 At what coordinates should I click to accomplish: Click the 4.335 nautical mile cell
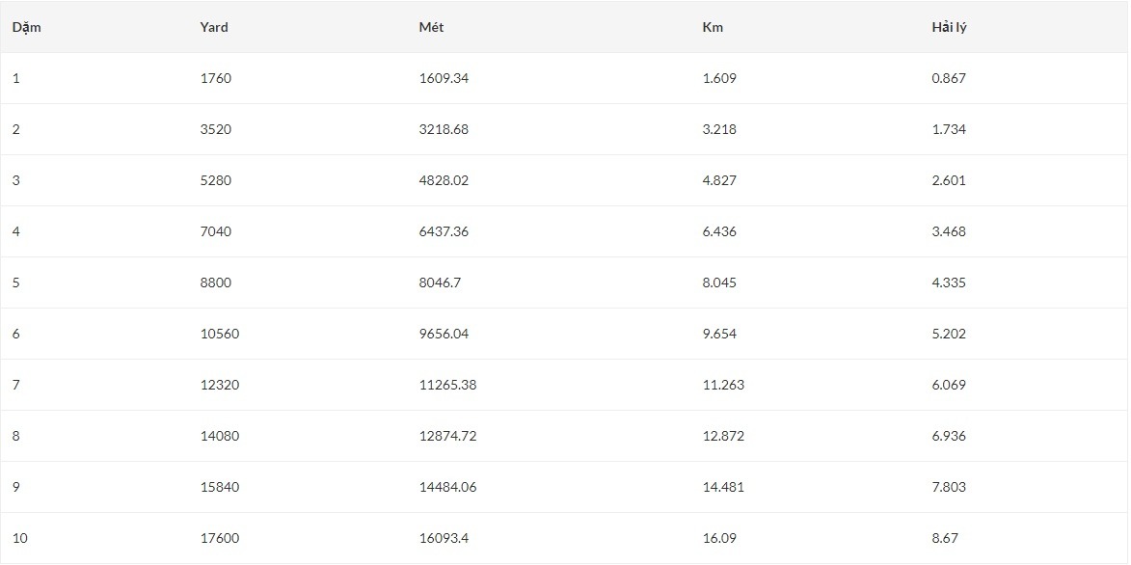pyautogui.click(x=949, y=282)
